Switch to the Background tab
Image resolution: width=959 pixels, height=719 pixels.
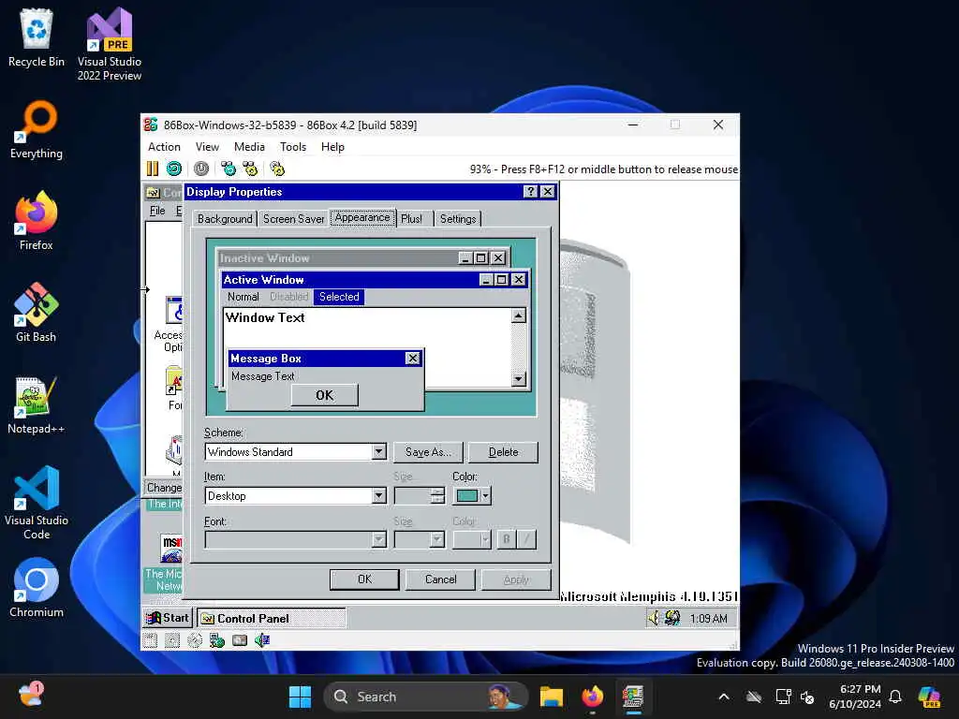pyautogui.click(x=225, y=219)
